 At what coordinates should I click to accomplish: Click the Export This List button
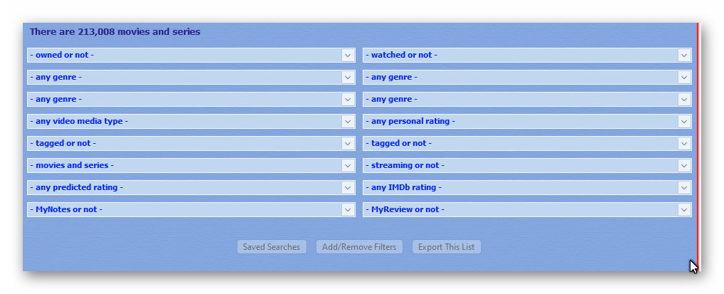pyautogui.click(x=447, y=247)
